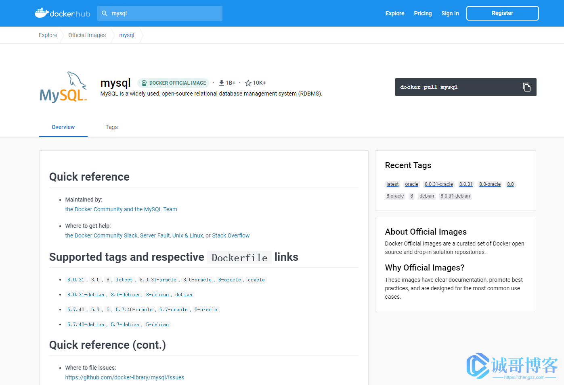Open the 5.7-oracle Dockerfile link
Viewport: 564px width, 385px height.
click(x=174, y=310)
